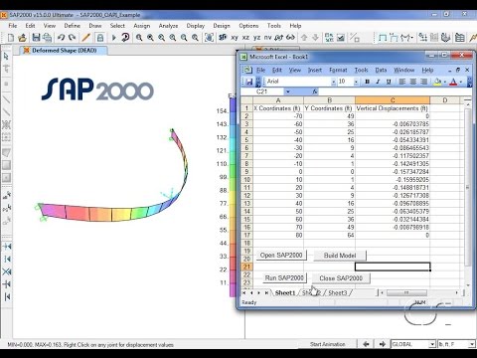
Task: Click the right arrow button beside Start Animation
Action: [382, 344]
